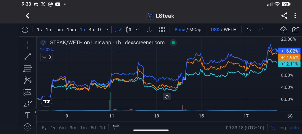Select the 15m timeframe

71,30
